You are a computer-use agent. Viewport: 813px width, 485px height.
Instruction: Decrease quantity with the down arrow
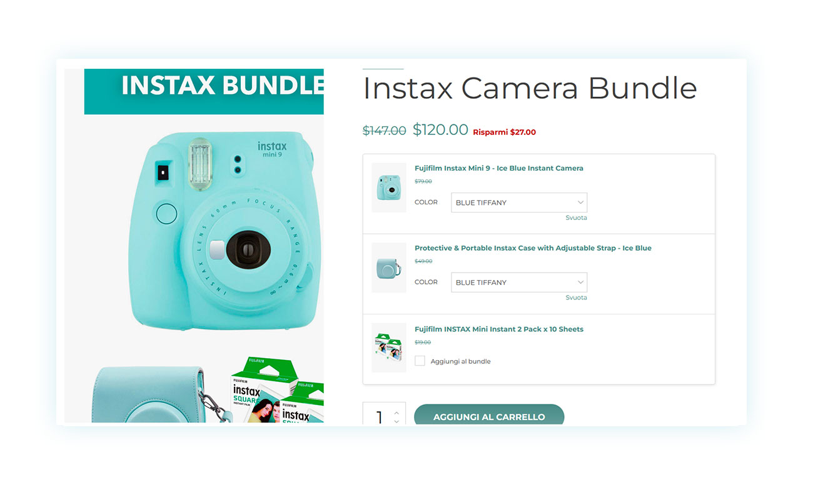coord(396,421)
